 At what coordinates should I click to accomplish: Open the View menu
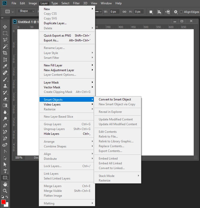[x=94, y=3]
